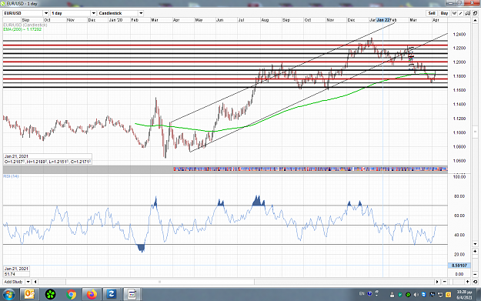Click the detach chart window icon
The width and height of the screenshot is (481, 301).
[475, 13]
